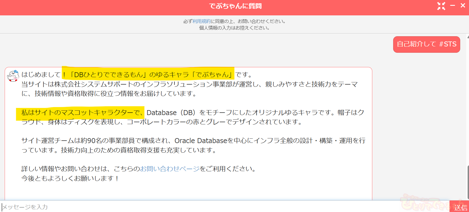Click the scrollbar up arrow

(x=468, y=36)
